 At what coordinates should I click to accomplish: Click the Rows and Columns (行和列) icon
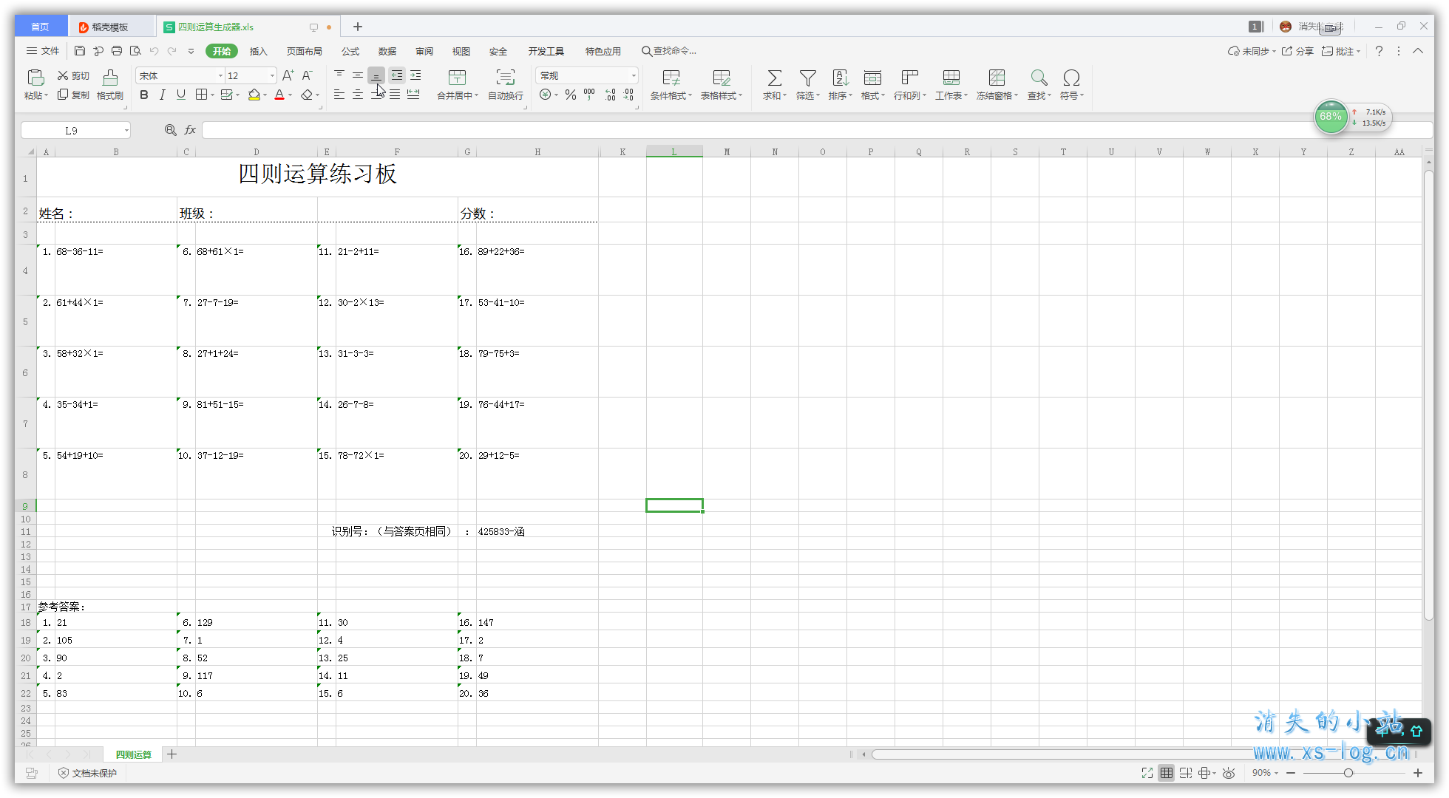pos(910,78)
